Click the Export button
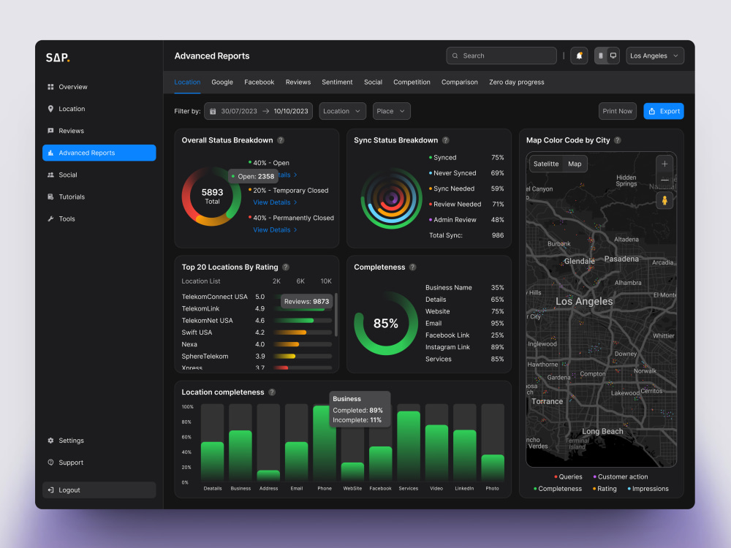The height and width of the screenshot is (548, 731). click(664, 111)
